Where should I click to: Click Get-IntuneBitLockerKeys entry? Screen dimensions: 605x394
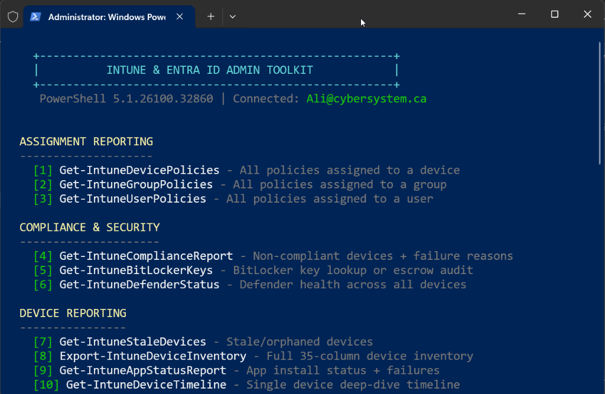click(x=136, y=270)
